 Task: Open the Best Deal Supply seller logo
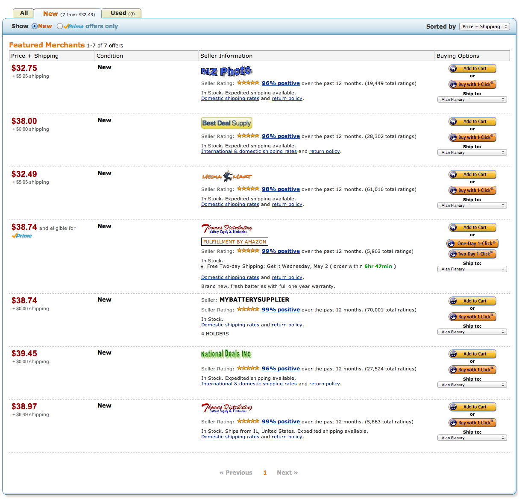[226, 123]
